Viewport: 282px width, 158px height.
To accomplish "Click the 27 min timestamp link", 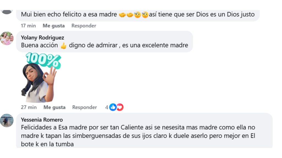I will [x=28, y=107].
